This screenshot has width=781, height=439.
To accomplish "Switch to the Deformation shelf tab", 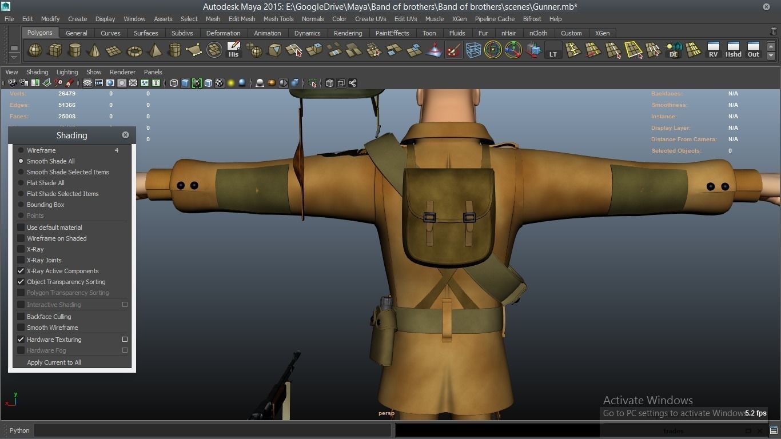I will coord(223,33).
